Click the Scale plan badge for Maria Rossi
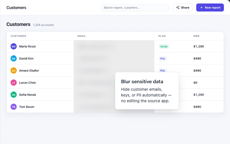Viewport: 230px width, 144px height. coord(164,46)
